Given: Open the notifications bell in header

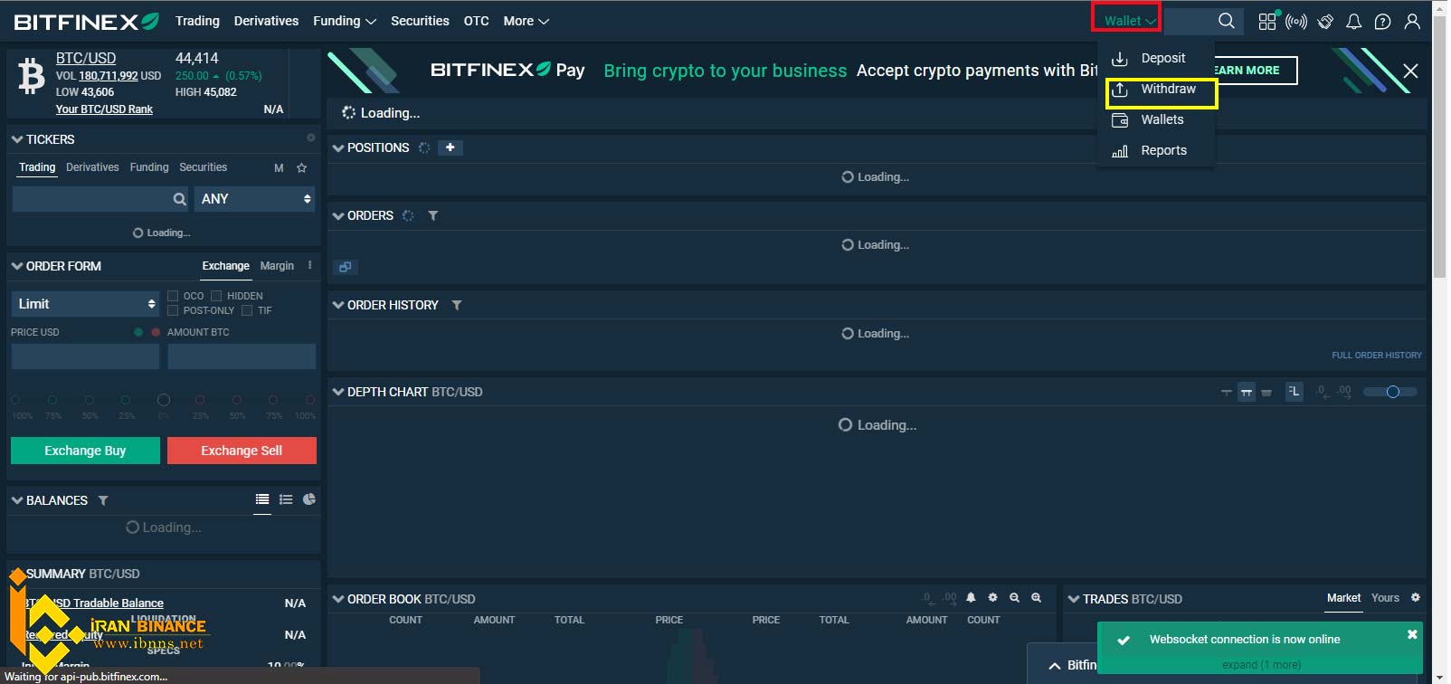Looking at the screenshot, I should [x=1354, y=21].
